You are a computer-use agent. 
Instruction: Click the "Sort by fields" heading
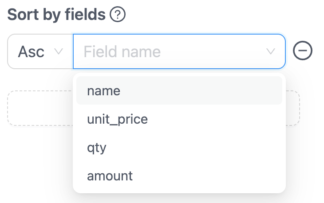pos(56,15)
